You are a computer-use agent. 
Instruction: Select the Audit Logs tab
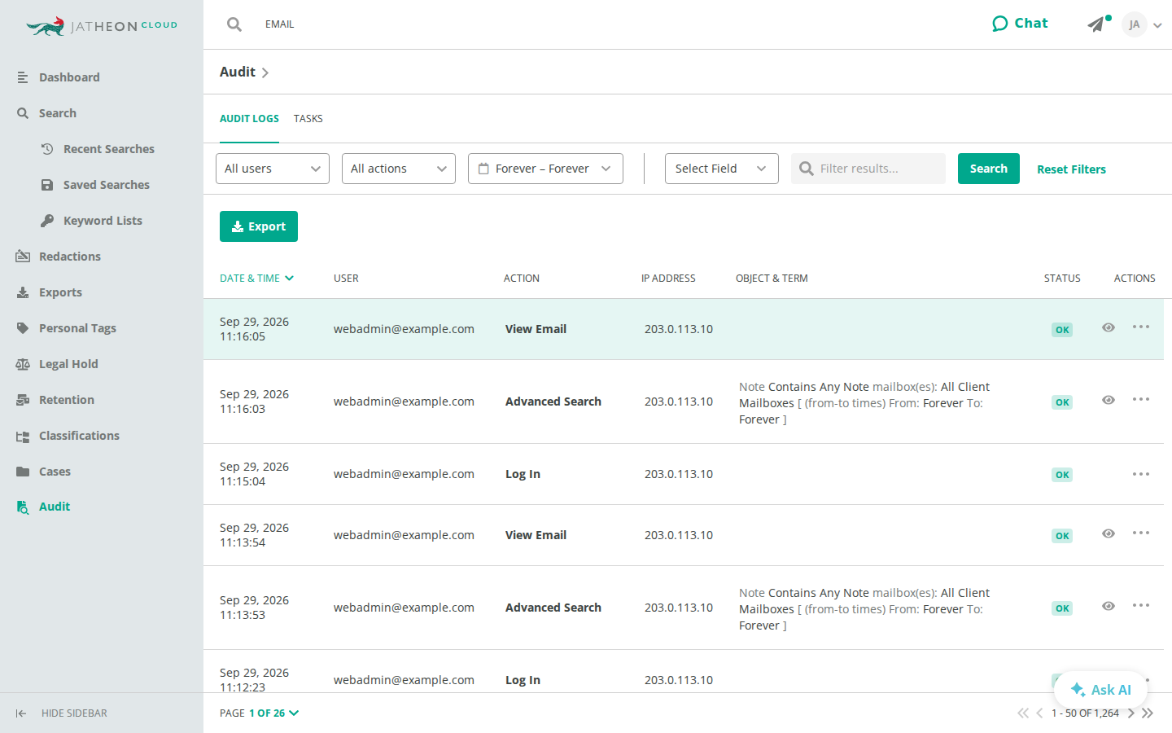(249, 119)
